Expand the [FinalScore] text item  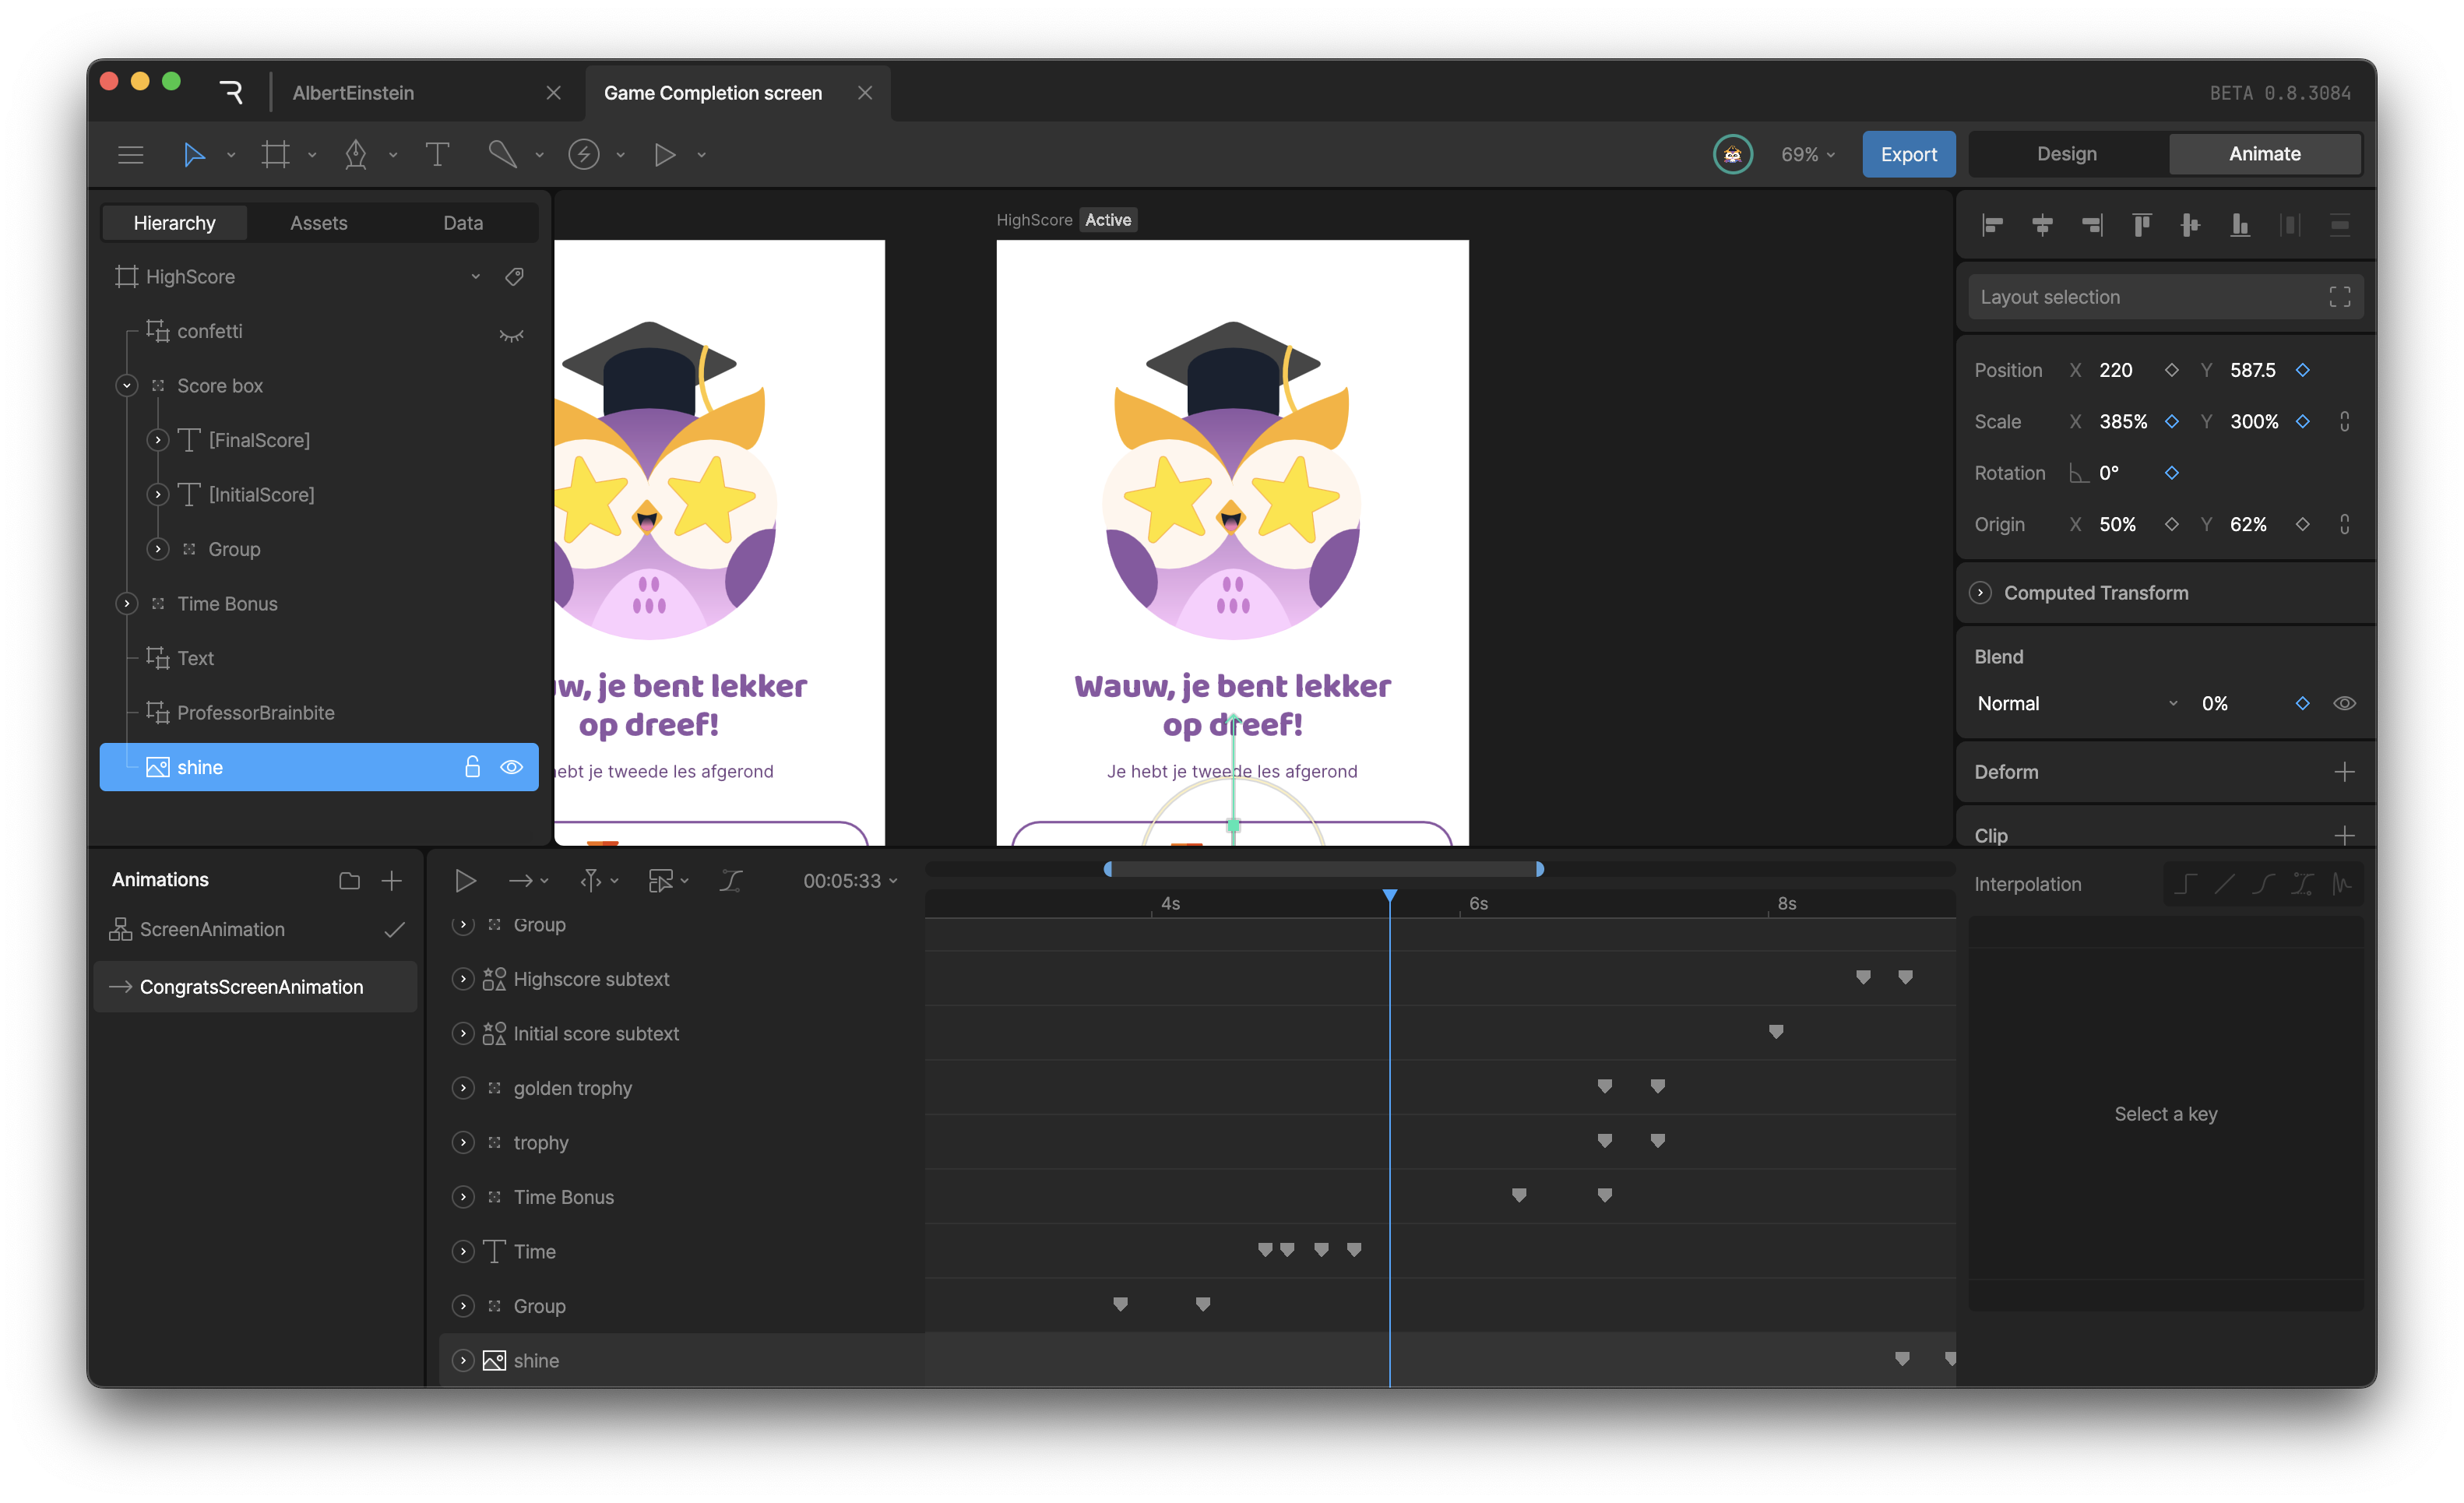[x=158, y=440]
